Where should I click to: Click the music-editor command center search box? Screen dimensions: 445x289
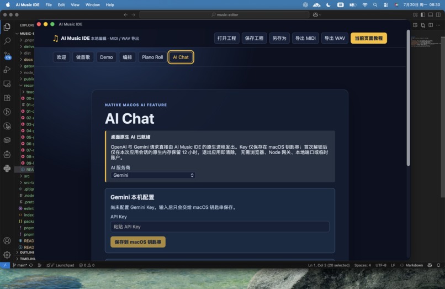point(224,15)
